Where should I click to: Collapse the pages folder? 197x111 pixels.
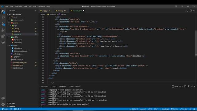(x=9, y=23)
